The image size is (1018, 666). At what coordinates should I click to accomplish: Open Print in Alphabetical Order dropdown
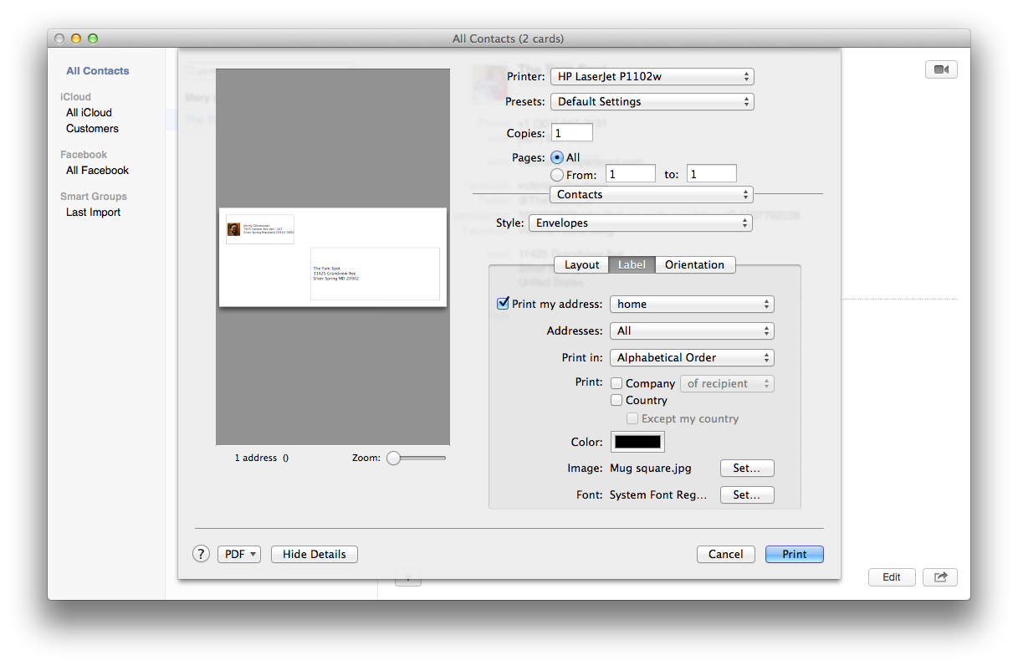(x=692, y=358)
